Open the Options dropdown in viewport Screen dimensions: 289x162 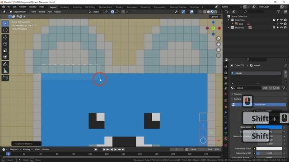[x=215, y=17]
